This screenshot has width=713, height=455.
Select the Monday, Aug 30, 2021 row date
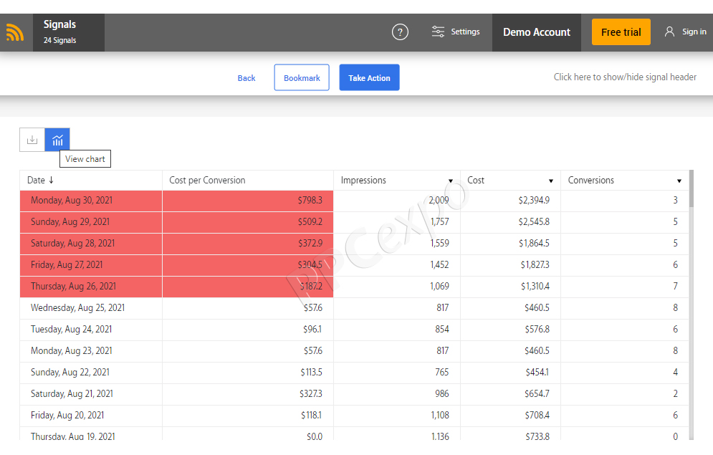[72, 201]
